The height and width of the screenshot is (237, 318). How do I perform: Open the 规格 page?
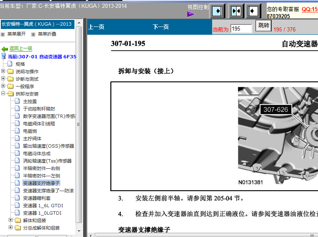coord(20,64)
